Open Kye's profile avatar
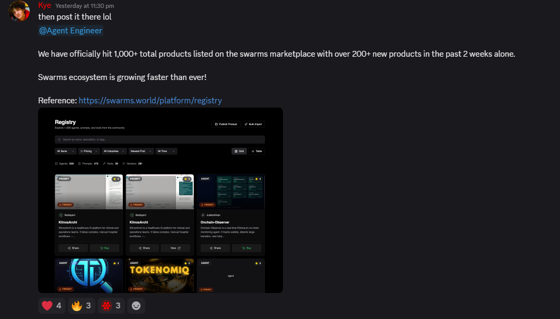The height and width of the screenshot is (319, 560). [19, 11]
